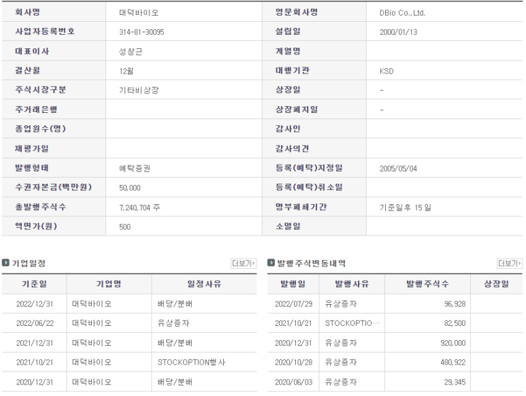The height and width of the screenshot is (396, 526).
Task: Click the 480,922 issued shares value
Action: coord(453,363)
